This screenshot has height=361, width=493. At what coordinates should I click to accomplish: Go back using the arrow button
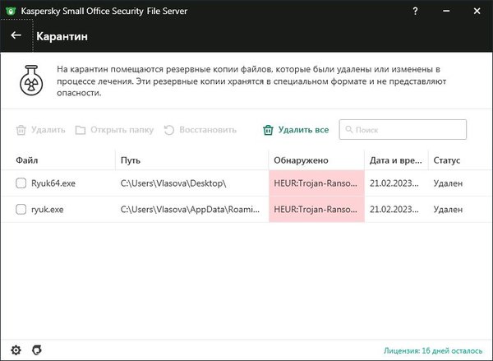[16, 36]
